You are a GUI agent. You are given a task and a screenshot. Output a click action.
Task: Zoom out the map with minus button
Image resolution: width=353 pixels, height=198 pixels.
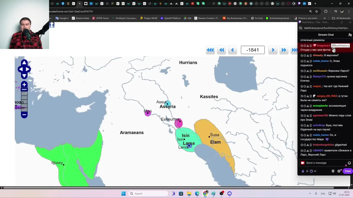click(x=24, y=115)
